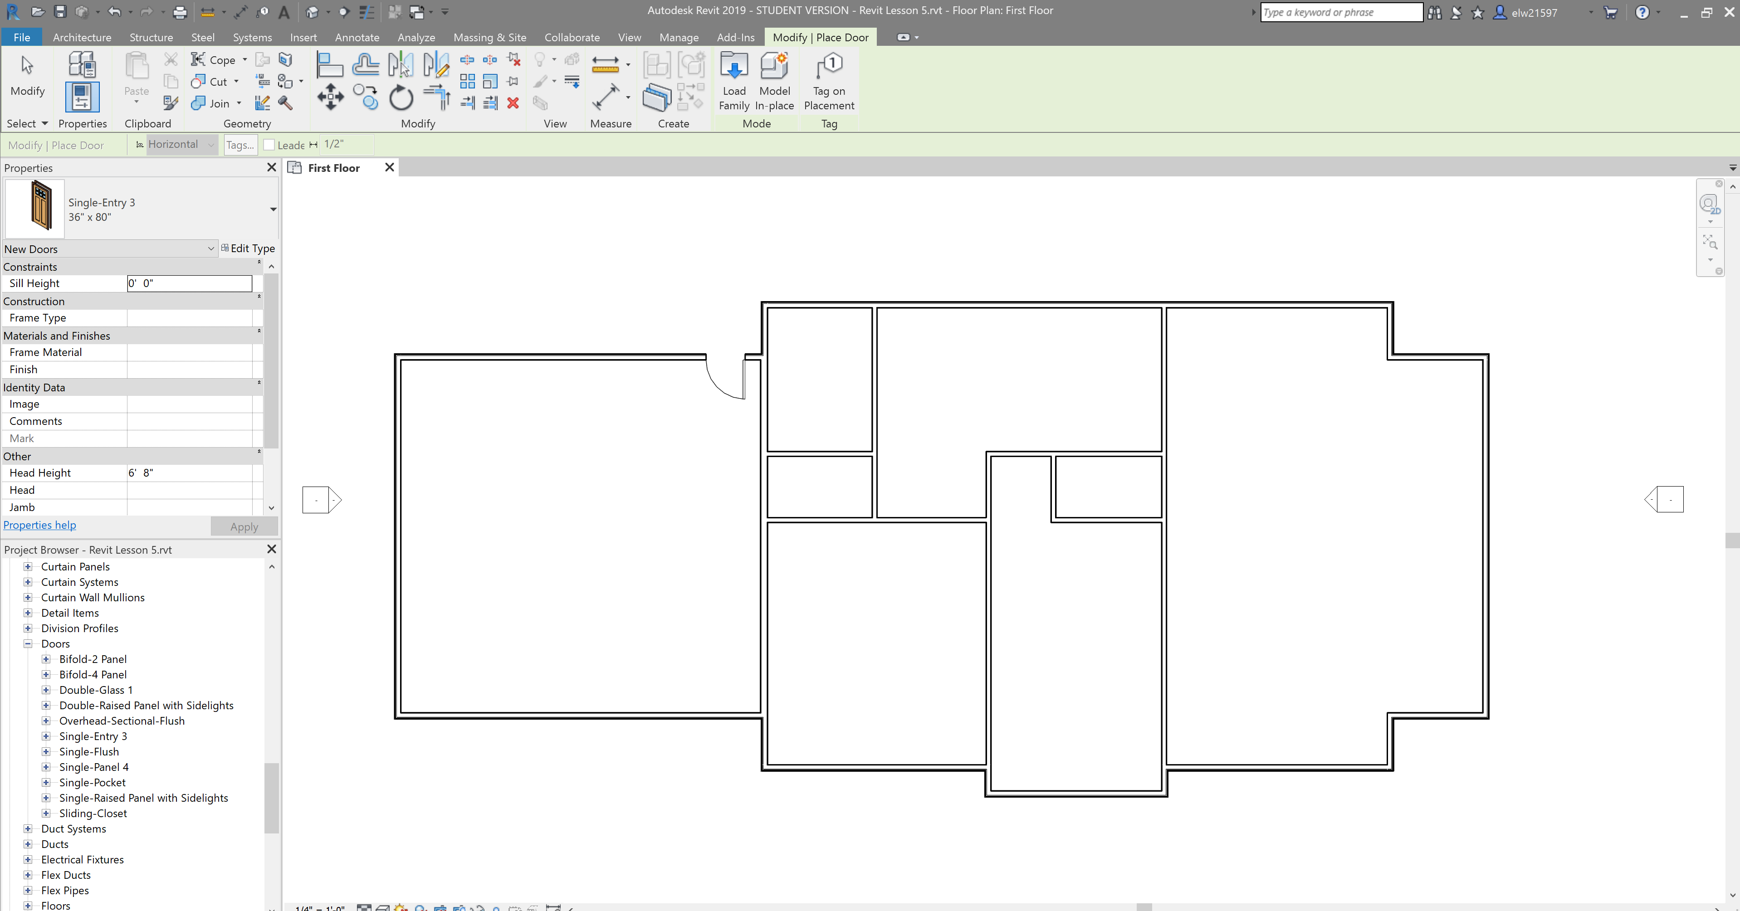This screenshot has height=911, width=1740.
Task: Open the Horizontal orientation dropdown
Action: coord(211,145)
